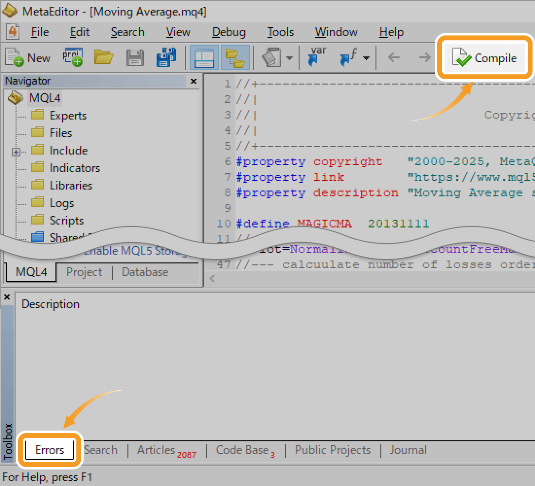This screenshot has width=535, height=486.
Task: Click the Save All double-floppy icon
Action: (x=166, y=58)
